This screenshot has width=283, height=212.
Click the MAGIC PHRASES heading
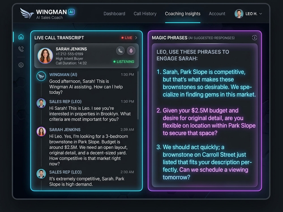(x=170, y=38)
